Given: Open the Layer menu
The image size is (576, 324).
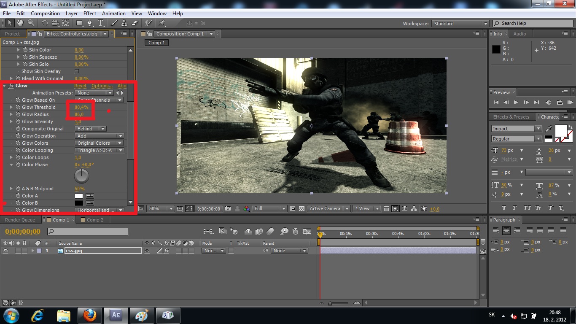Looking at the screenshot, I should pyautogui.click(x=72, y=13).
